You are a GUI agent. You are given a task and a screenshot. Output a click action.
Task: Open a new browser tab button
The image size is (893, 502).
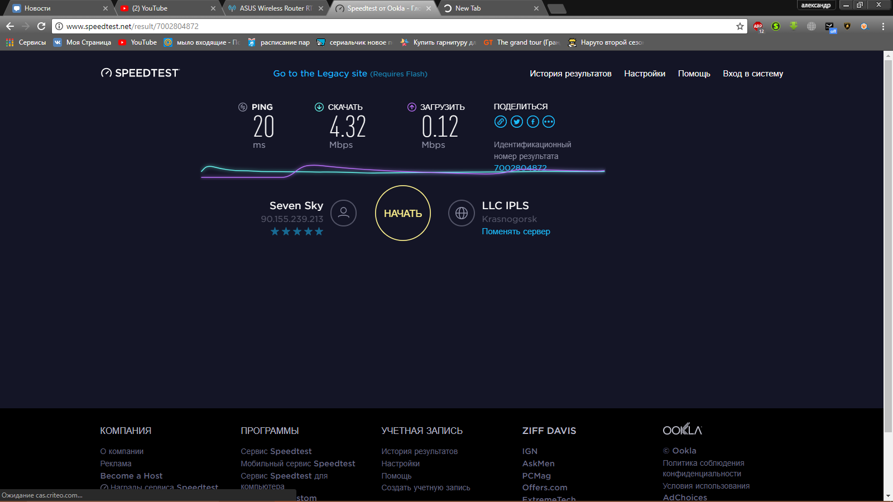pos(557,8)
